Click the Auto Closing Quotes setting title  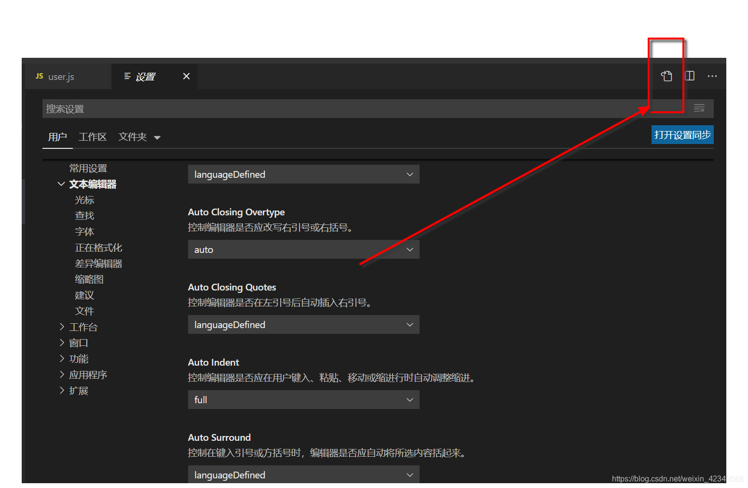[x=232, y=288]
